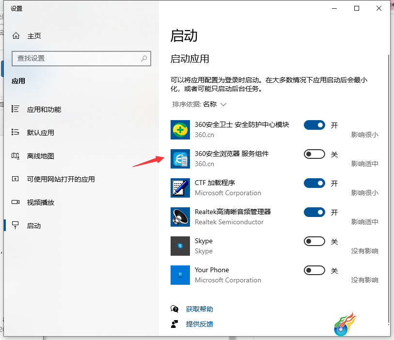Click the Realtek Semiconductor publisher text
394x340 pixels.
(229, 222)
